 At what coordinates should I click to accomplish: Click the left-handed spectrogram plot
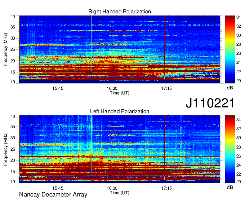click(x=120, y=149)
